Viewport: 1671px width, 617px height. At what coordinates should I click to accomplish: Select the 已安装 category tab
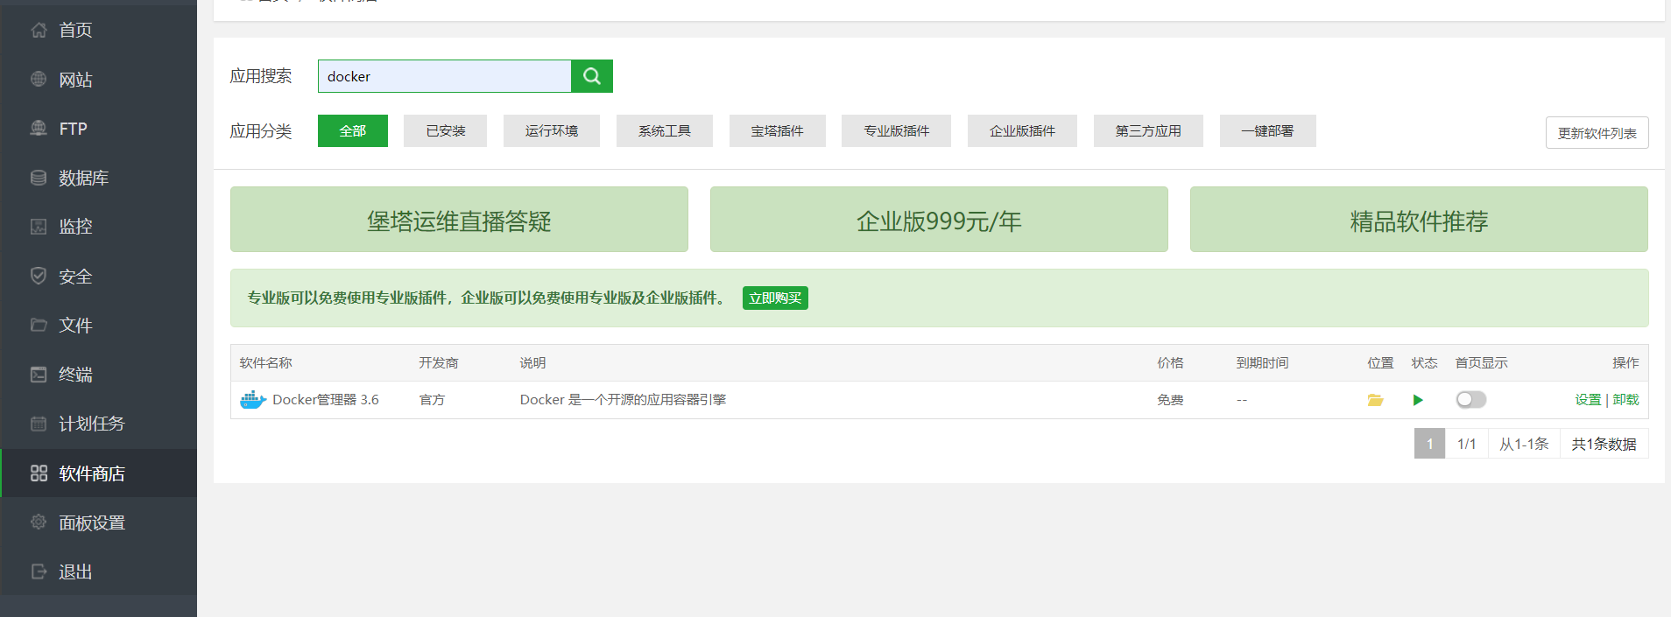[445, 131]
